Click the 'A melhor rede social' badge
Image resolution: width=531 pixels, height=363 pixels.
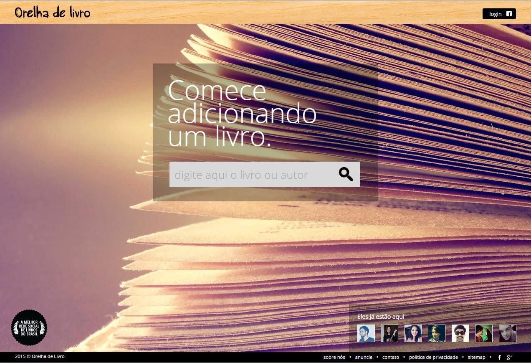29,327
